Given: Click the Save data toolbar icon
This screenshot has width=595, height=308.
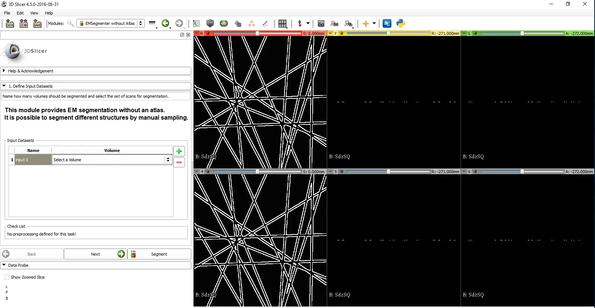Looking at the screenshot, I should coord(38,23).
